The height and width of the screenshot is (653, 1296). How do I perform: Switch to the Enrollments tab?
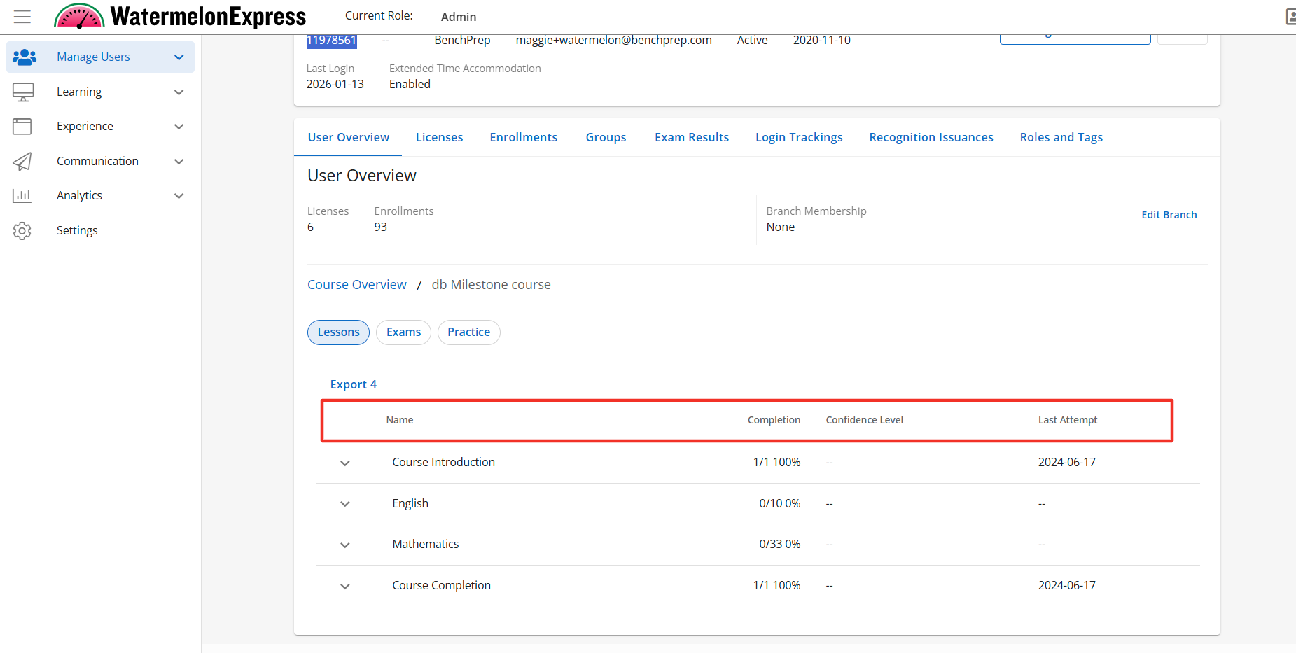[x=523, y=137]
